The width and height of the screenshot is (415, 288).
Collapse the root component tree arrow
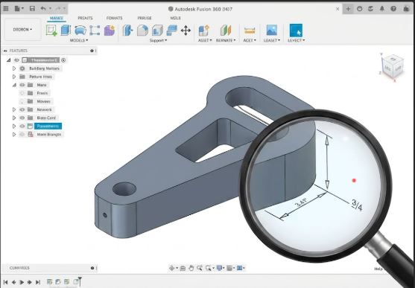point(8,60)
